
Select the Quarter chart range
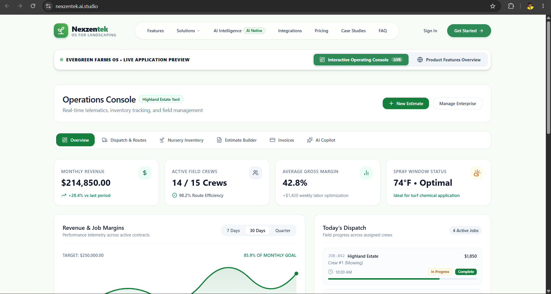click(x=283, y=230)
